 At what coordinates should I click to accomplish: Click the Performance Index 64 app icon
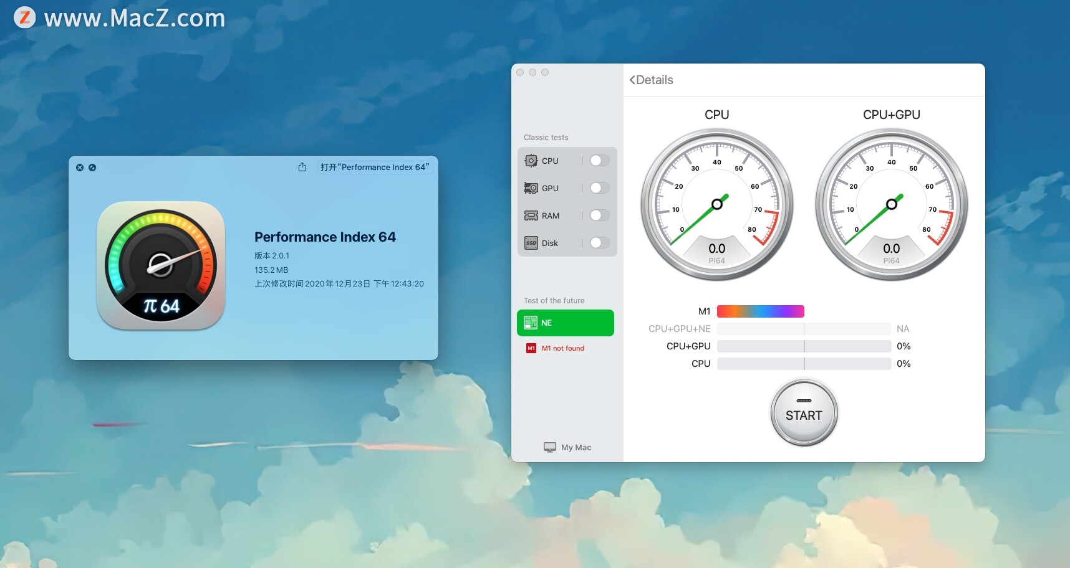pyautogui.click(x=161, y=265)
